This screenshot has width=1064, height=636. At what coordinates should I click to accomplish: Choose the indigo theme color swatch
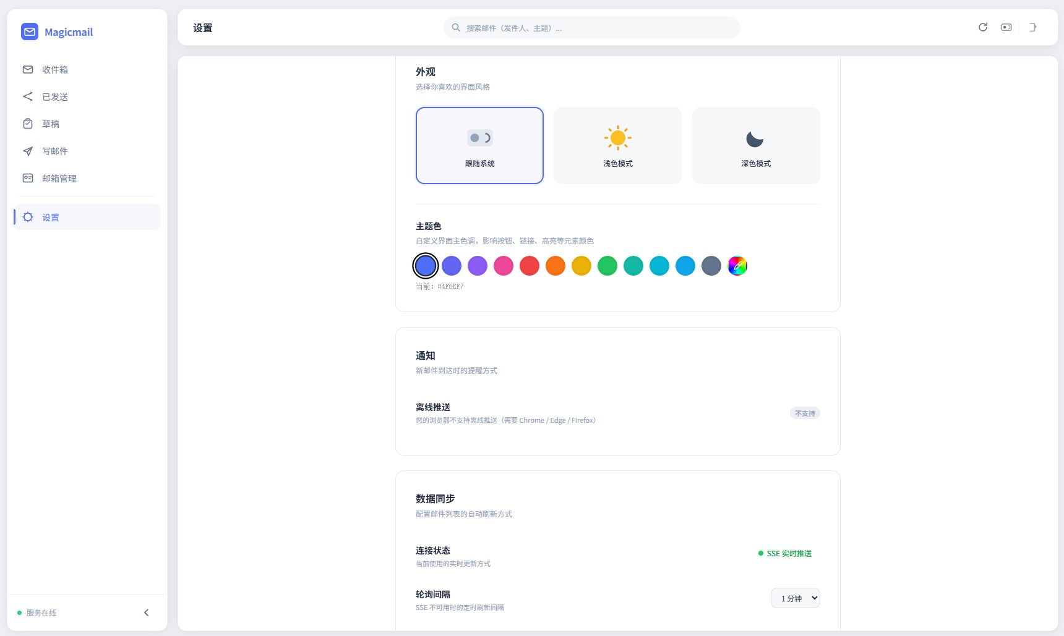point(452,266)
